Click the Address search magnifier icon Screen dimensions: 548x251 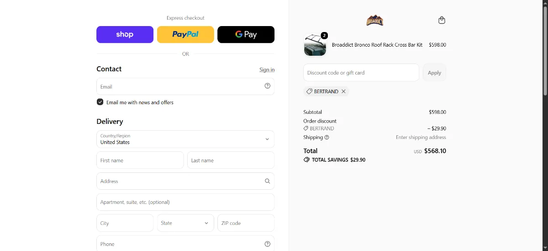point(268,181)
